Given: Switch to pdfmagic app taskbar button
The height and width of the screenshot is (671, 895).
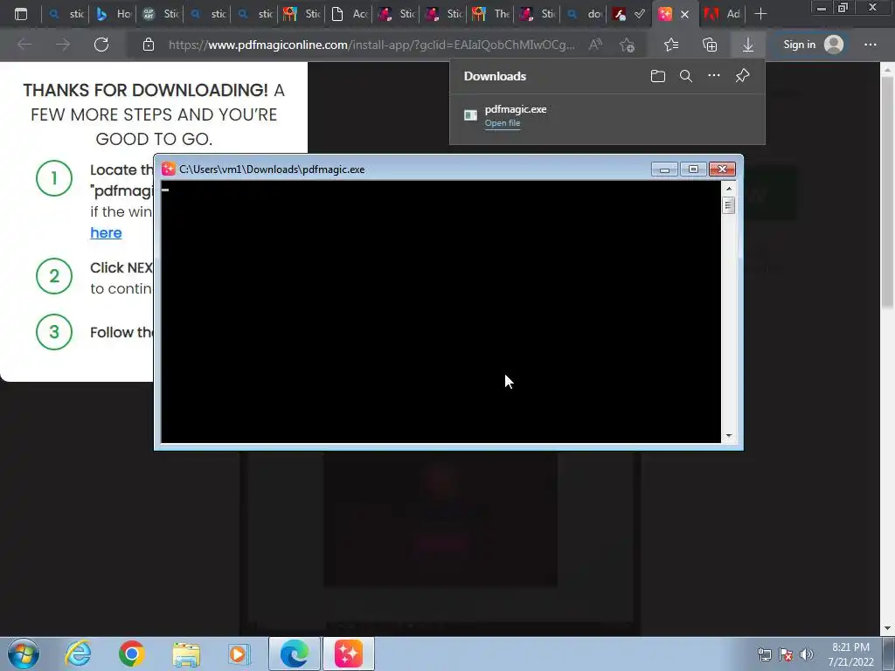Looking at the screenshot, I should 349,654.
